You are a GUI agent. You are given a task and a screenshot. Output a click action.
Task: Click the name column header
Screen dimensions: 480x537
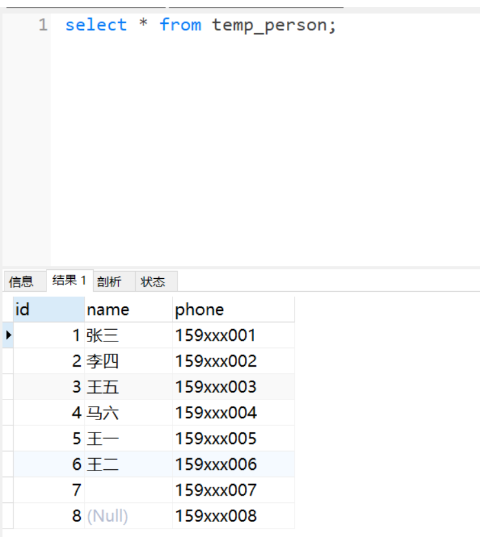tap(129, 310)
